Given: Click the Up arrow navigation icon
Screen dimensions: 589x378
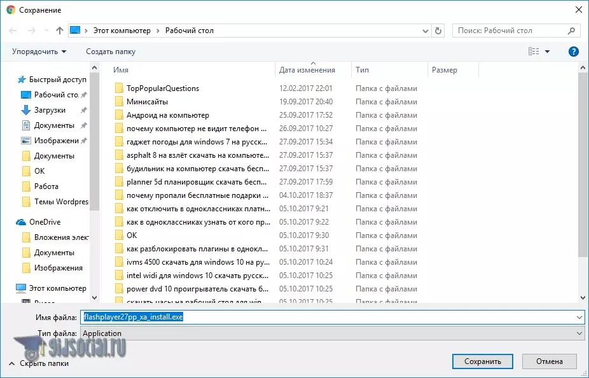Looking at the screenshot, I should point(60,31).
